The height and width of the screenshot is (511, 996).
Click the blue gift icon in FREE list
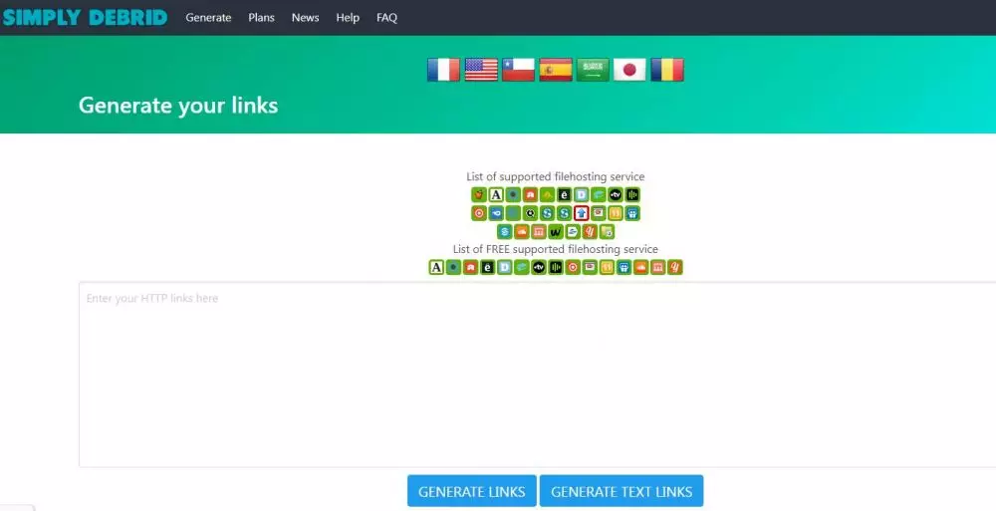(x=623, y=267)
